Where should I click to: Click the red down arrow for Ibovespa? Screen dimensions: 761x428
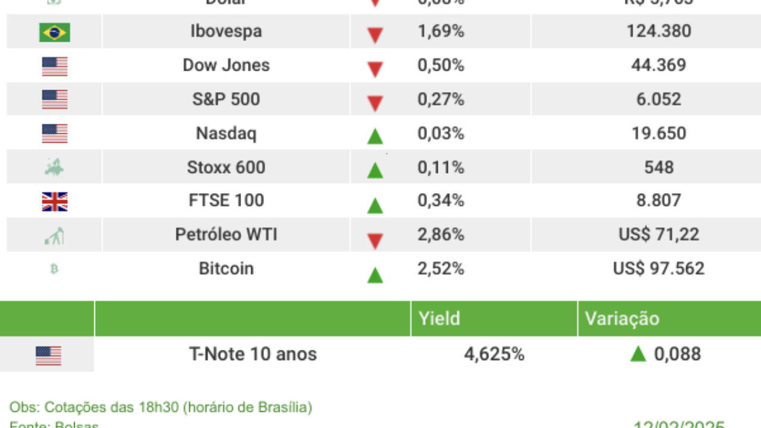[375, 35]
